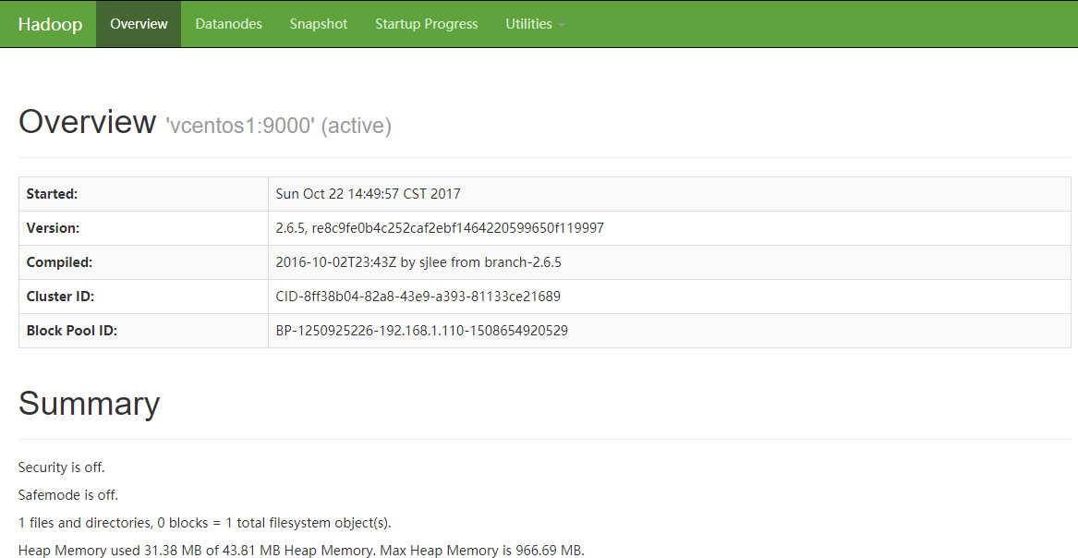The height and width of the screenshot is (558, 1078).
Task: Expand the Utilities dropdown menu
Action: point(535,24)
